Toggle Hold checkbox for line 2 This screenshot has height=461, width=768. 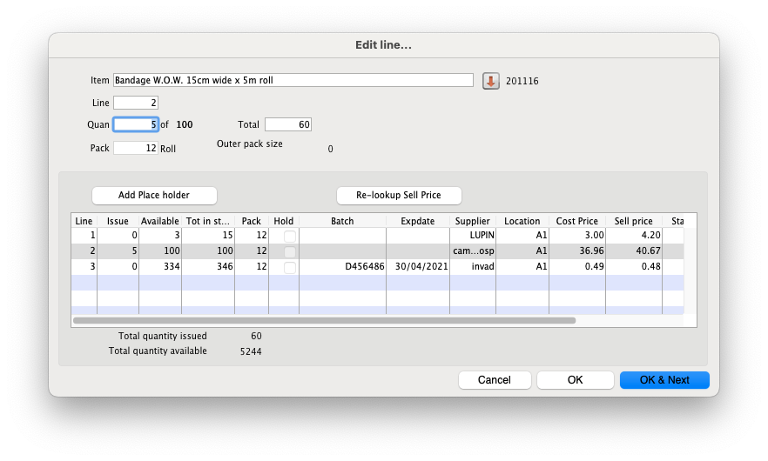290,252
